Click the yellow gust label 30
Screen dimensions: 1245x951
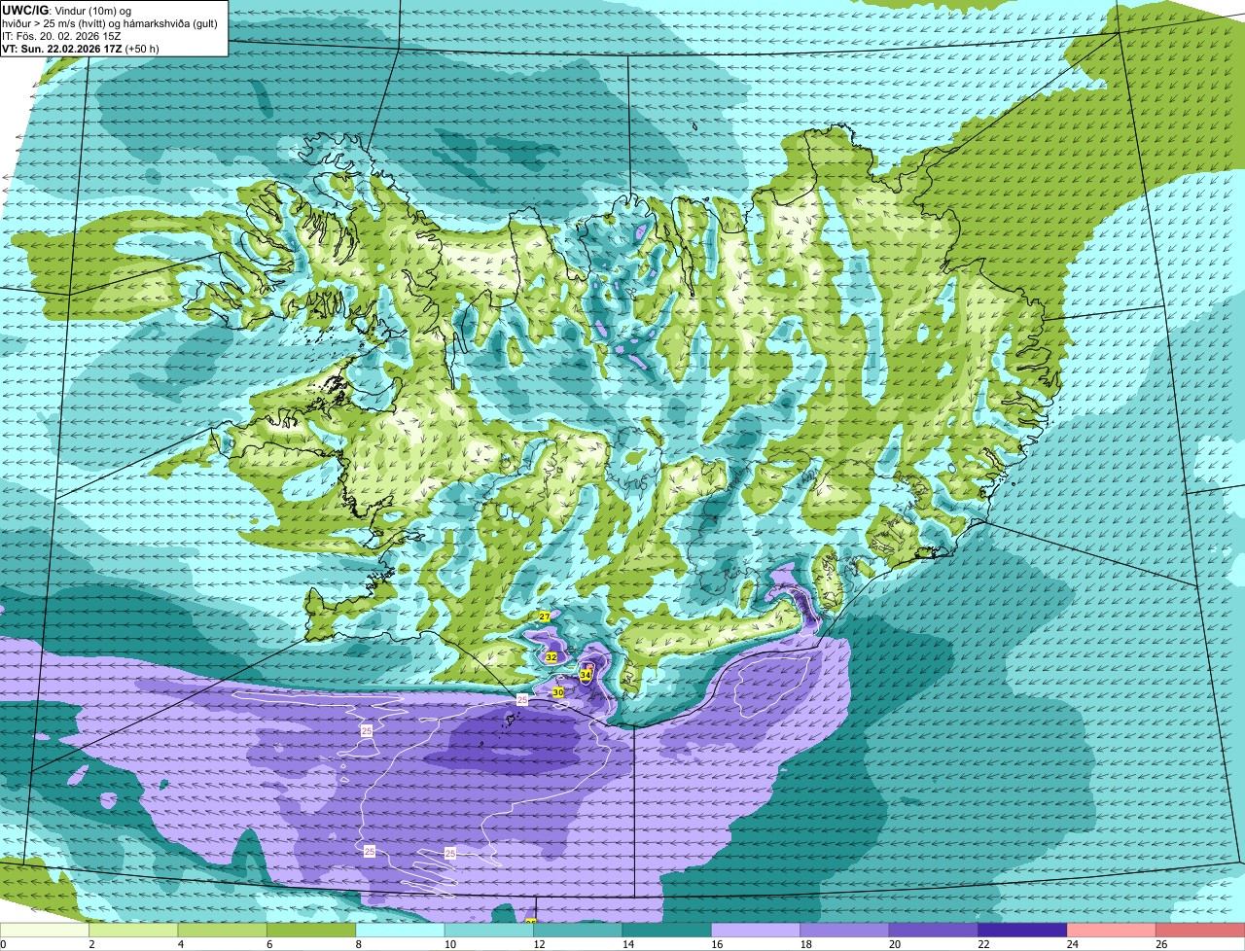tap(558, 692)
